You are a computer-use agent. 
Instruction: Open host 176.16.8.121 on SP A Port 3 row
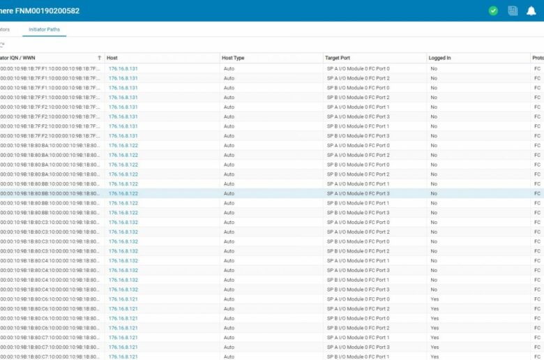(123, 347)
